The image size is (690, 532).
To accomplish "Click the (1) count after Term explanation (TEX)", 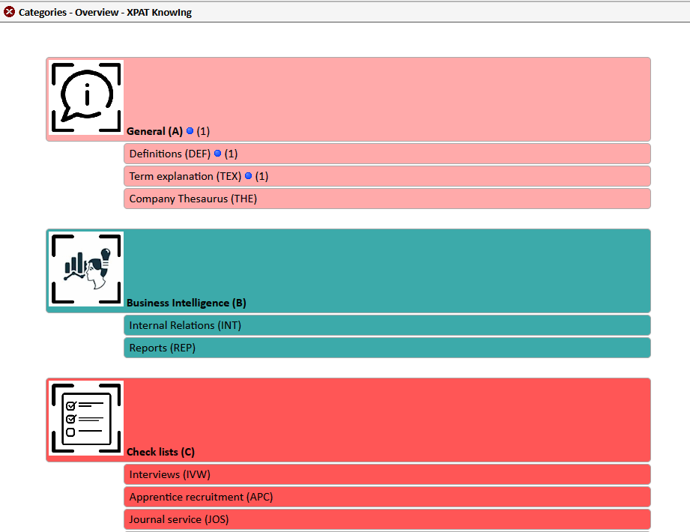I will [x=261, y=176].
